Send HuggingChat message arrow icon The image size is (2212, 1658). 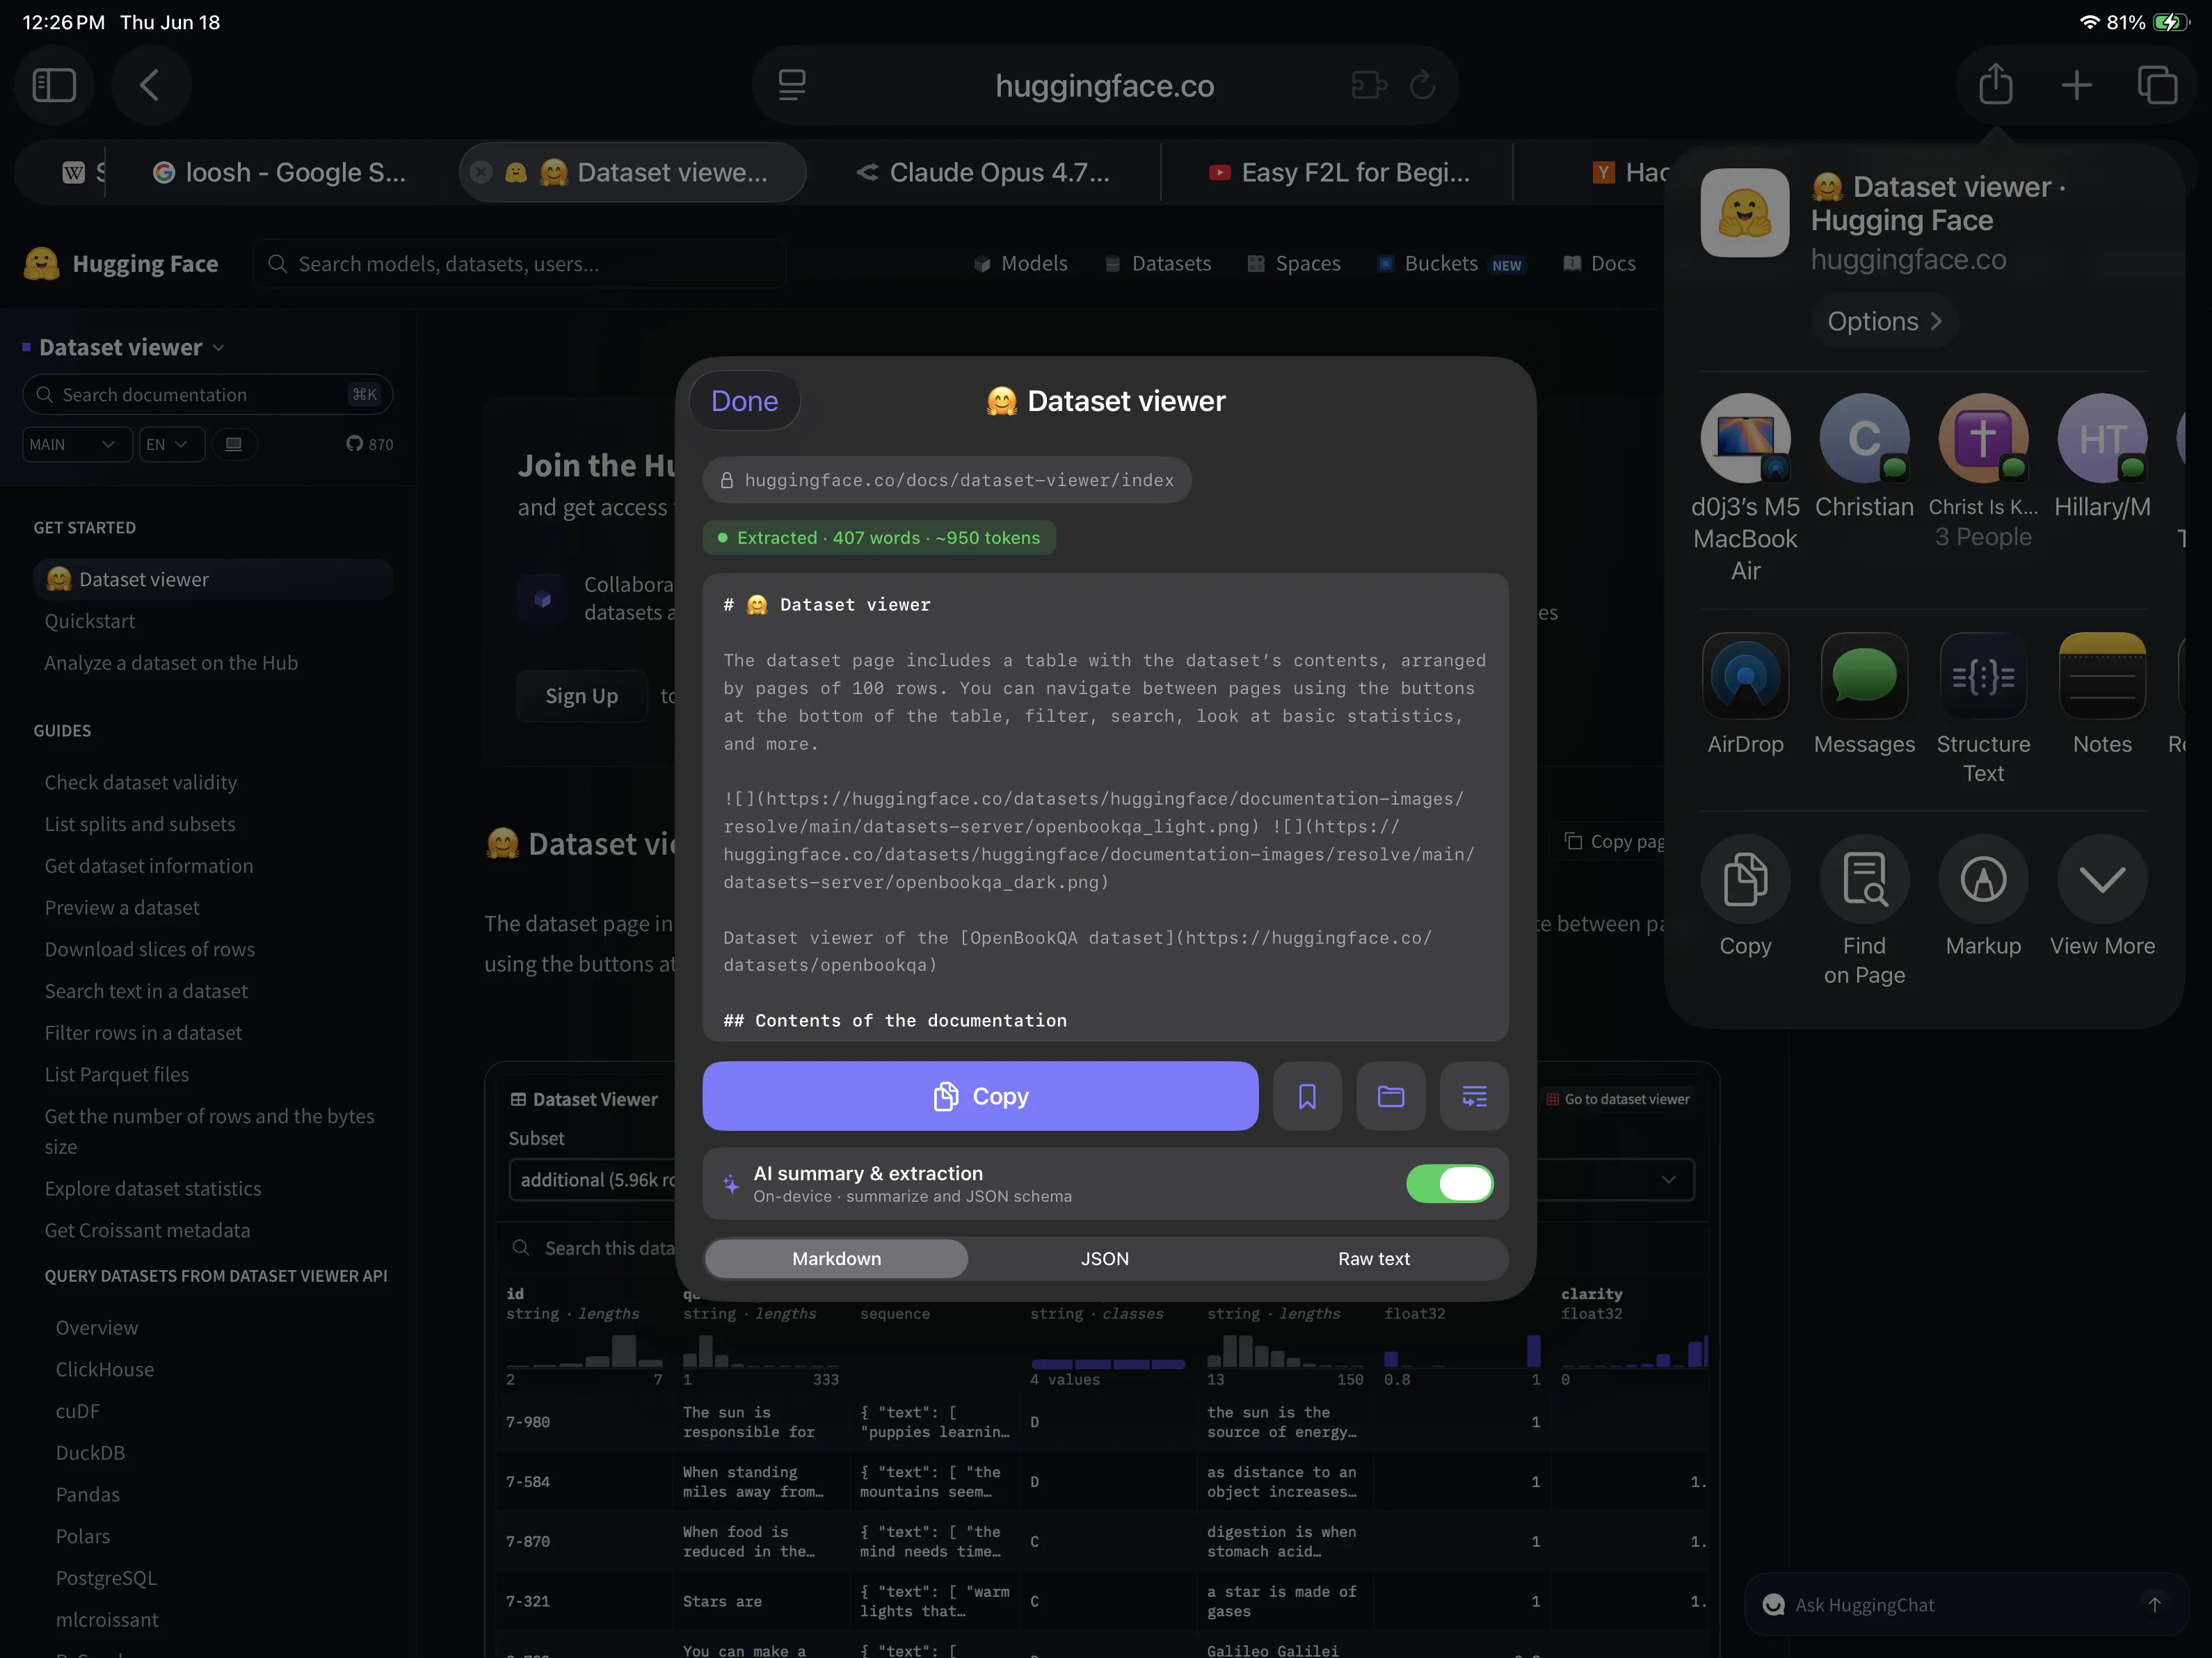[2155, 1604]
